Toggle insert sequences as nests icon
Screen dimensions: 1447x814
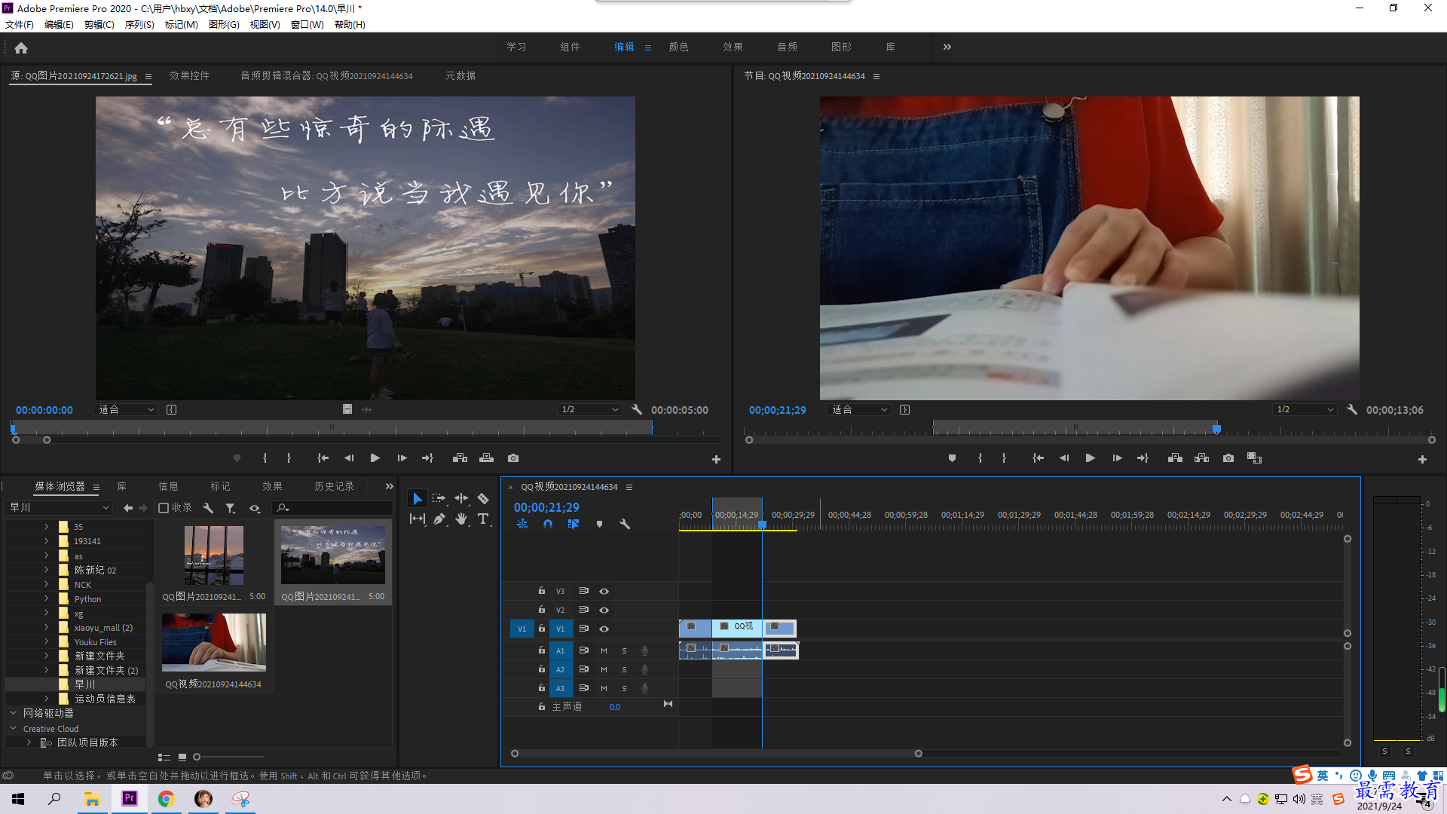[522, 524]
